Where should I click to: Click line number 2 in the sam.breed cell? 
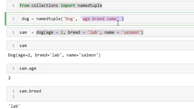13,96
